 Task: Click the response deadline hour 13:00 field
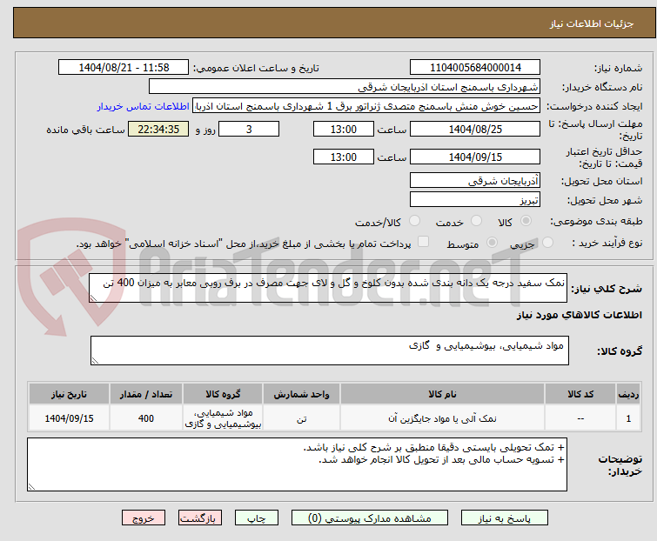(344, 129)
